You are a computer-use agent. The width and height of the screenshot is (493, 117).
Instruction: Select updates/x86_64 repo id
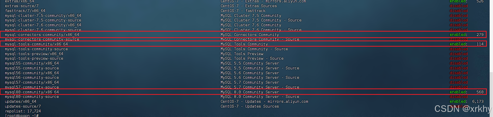[x=21, y=101]
